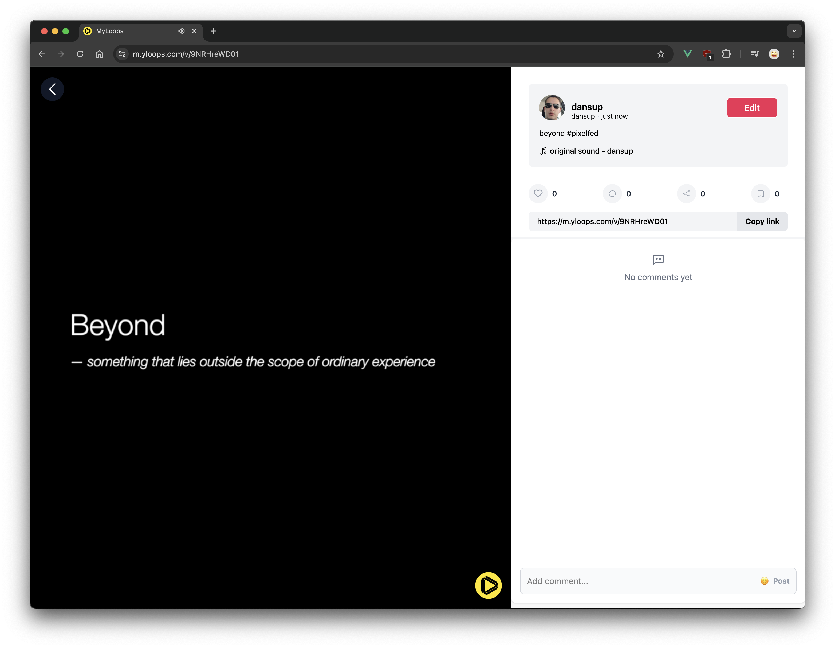The width and height of the screenshot is (835, 648).
Task: Reload the page
Action: tap(80, 54)
